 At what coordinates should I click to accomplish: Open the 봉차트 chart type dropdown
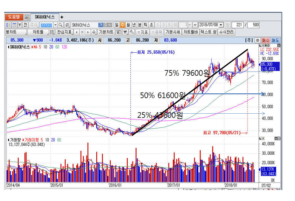(16, 32)
